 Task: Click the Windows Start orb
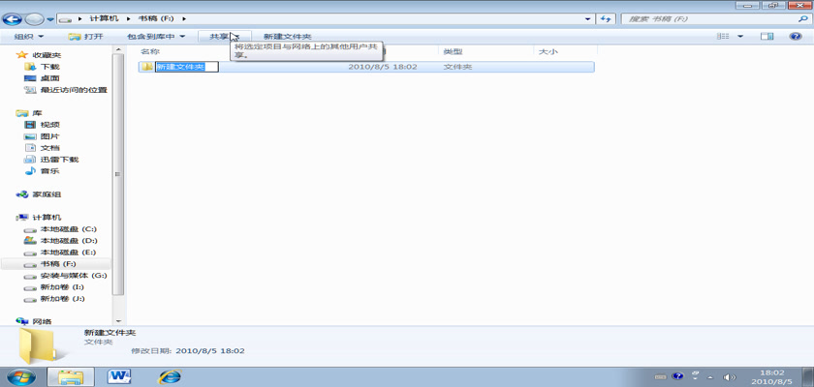21,375
